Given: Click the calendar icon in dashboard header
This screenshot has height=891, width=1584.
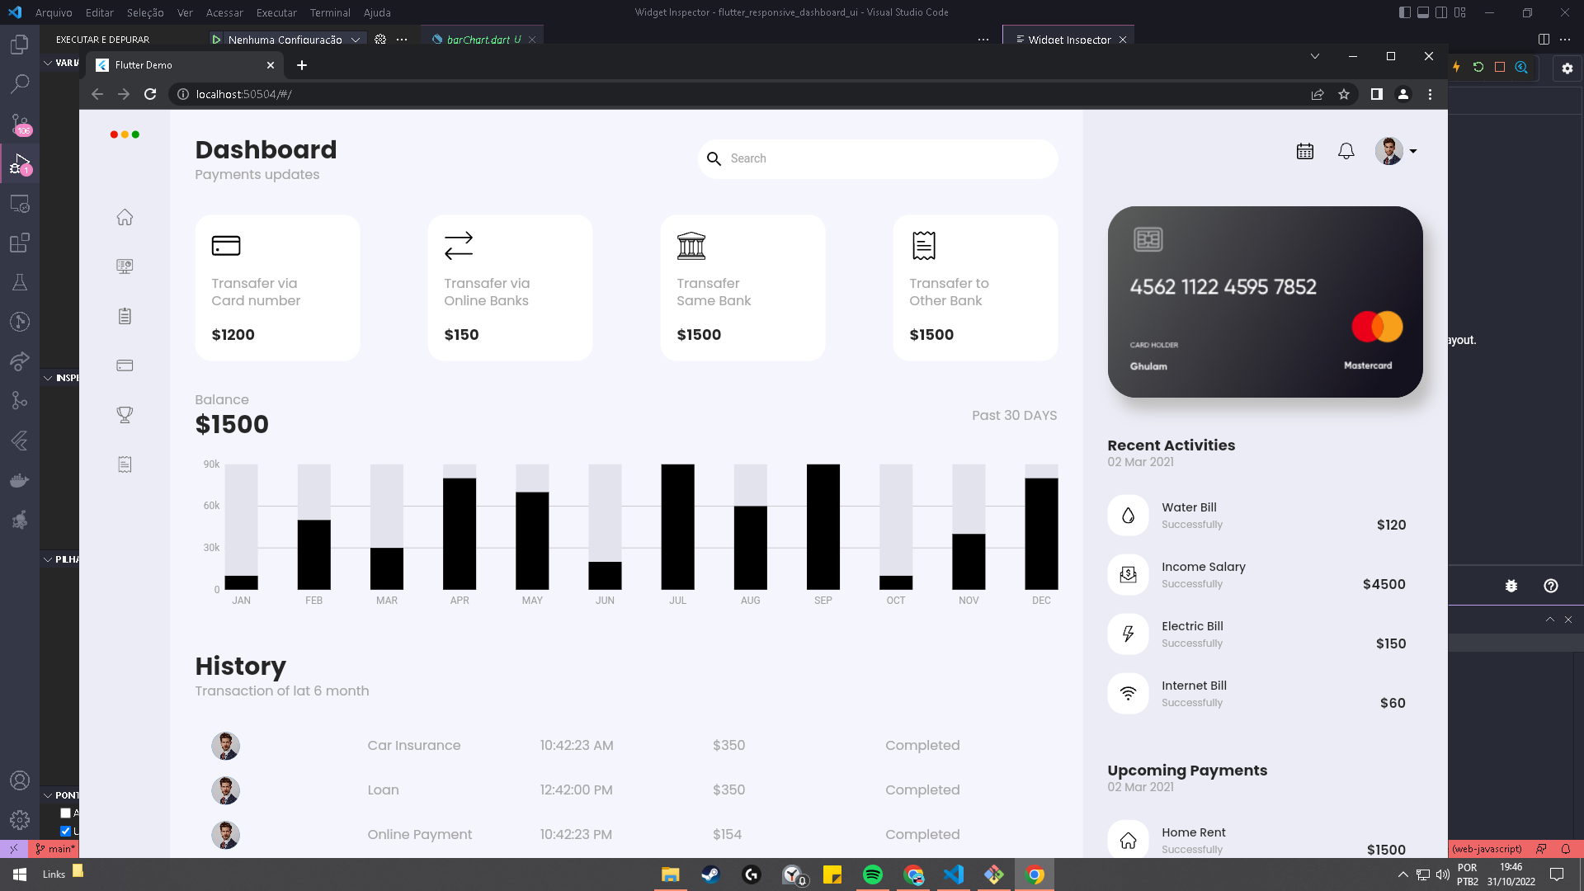Looking at the screenshot, I should (x=1304, y=152).
